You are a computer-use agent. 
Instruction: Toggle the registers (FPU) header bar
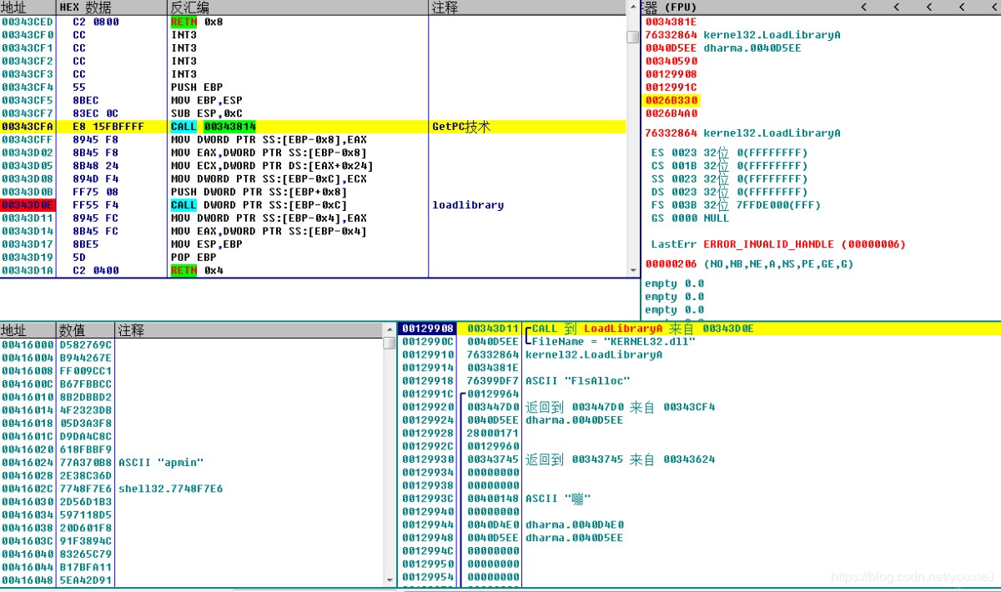821,8
